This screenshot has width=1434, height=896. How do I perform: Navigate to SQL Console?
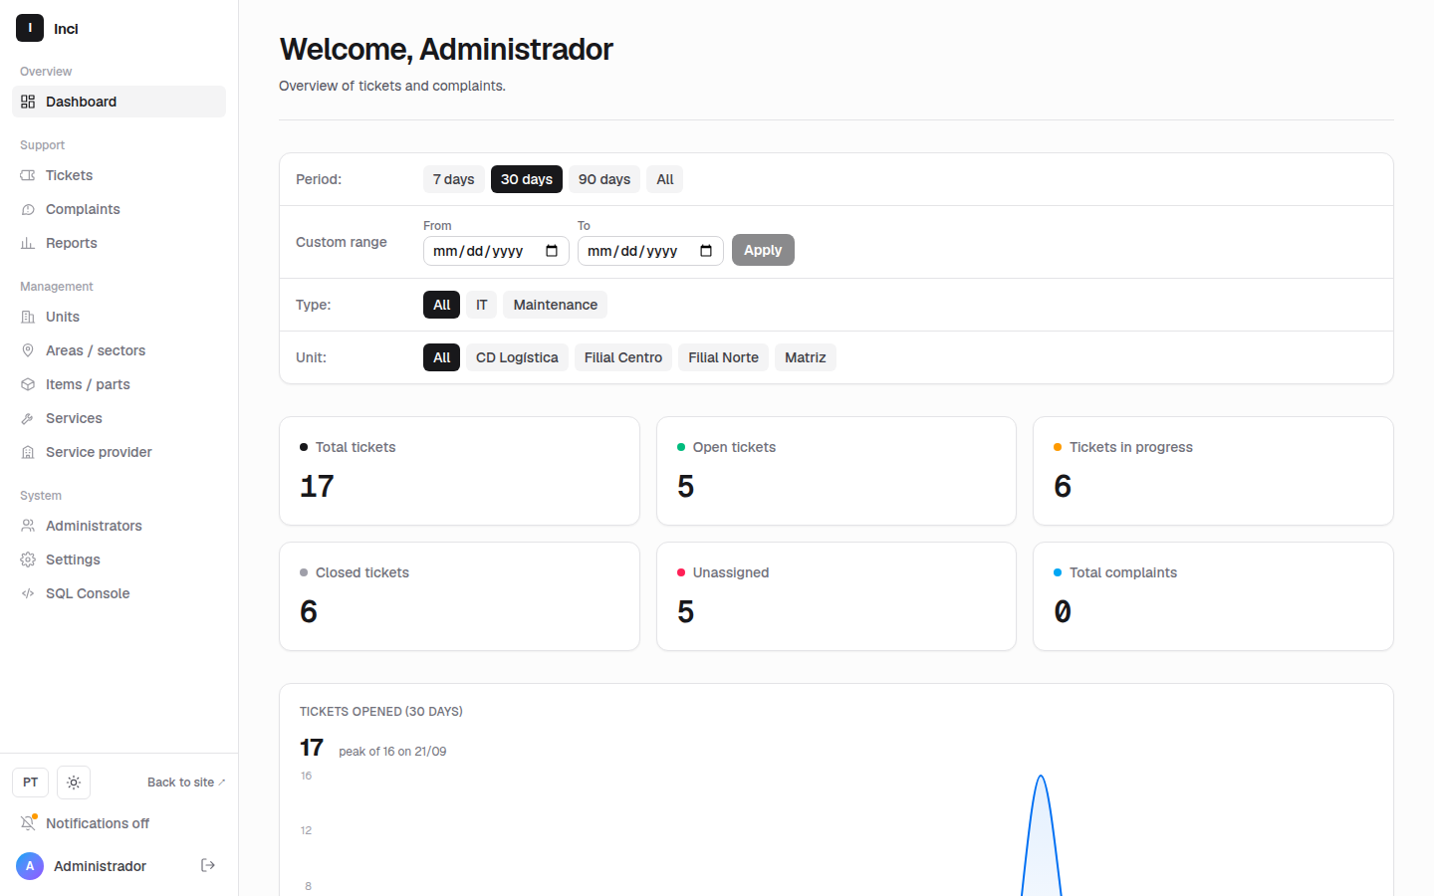click(x=119, y=593)
